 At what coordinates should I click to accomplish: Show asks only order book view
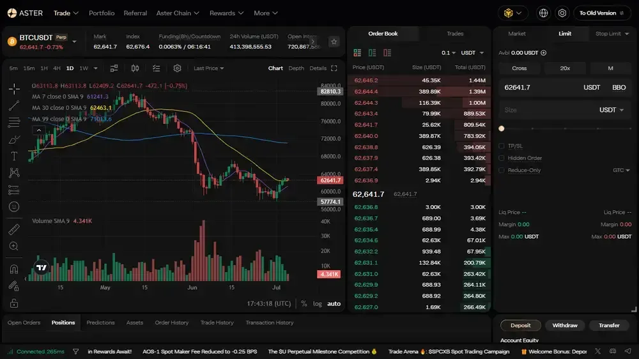387,52
